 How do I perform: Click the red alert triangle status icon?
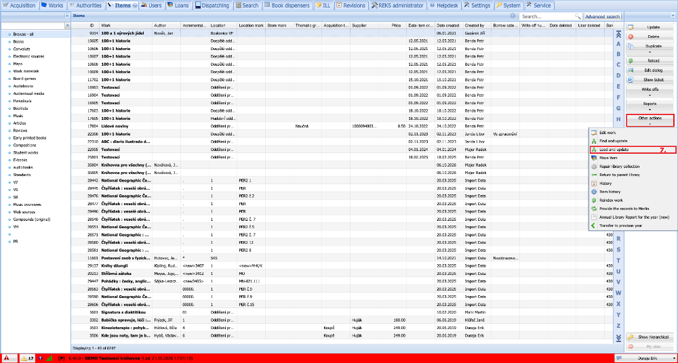click(x=7, y=358)
